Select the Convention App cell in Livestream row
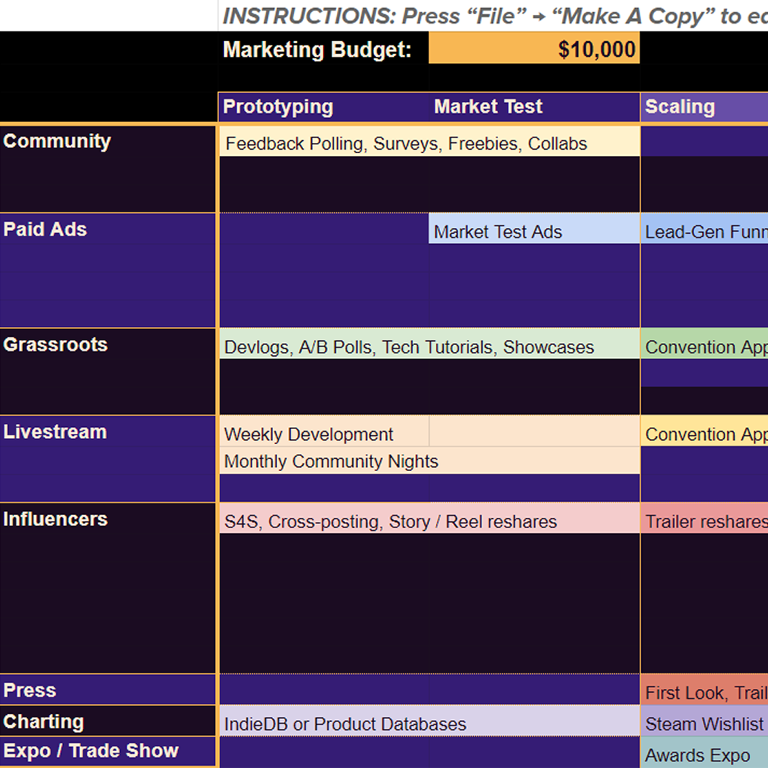768x768 pixels. pyautogui.click(x=704, y=432)
